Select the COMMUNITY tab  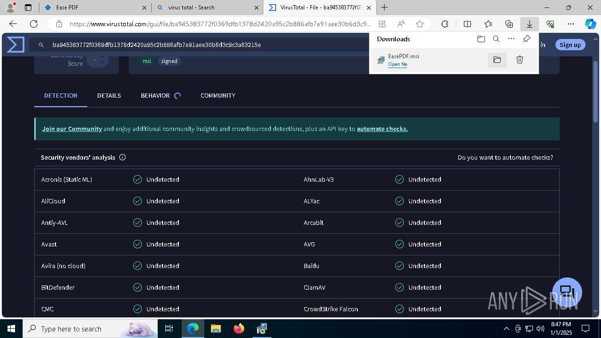coord(218,95)
